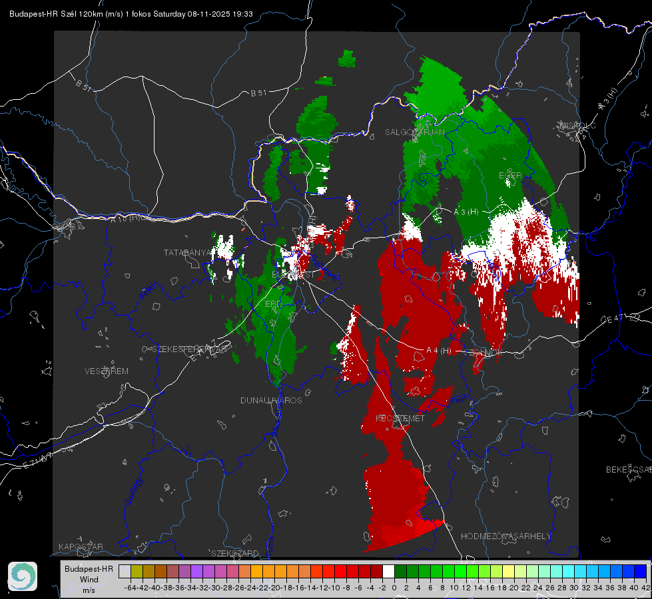Click the Budapest-HR Wind m/s legend label
This screenshot has width=652, height=599.
click(x=89, y=579)
